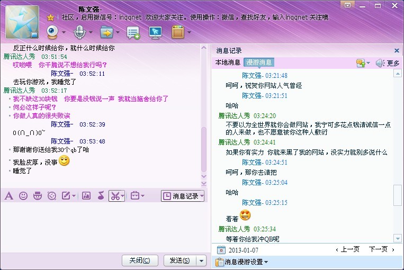Viewport: 404px width, 270px height.
Task: Click message 何必这样子呢?
Action: pyautogui.click(x=34, y=107)
